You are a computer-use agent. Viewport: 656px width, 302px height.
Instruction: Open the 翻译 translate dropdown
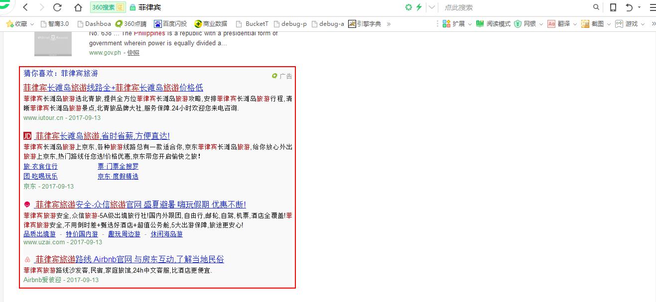coord(574,24)
